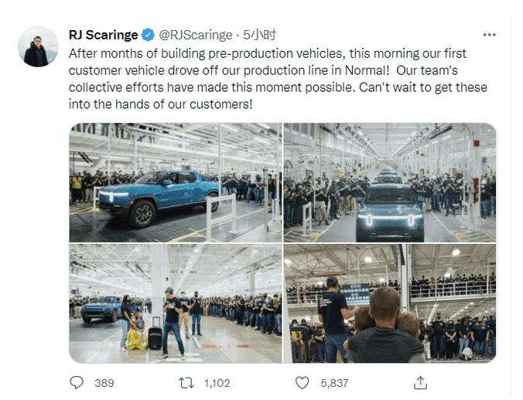Open the photo of truck front headlights
523x400 pixels.
pyautogui.click(x=389, y=182)
